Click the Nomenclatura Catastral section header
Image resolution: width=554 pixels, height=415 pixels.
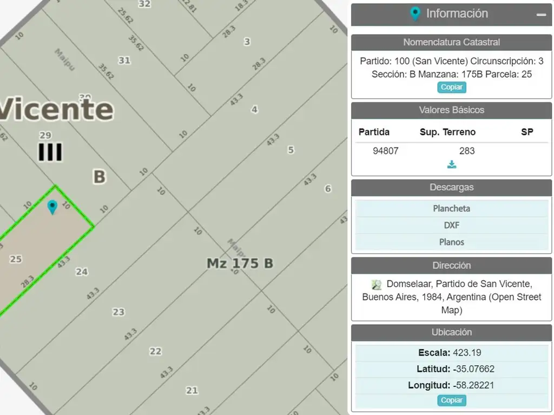click(451, 42)
